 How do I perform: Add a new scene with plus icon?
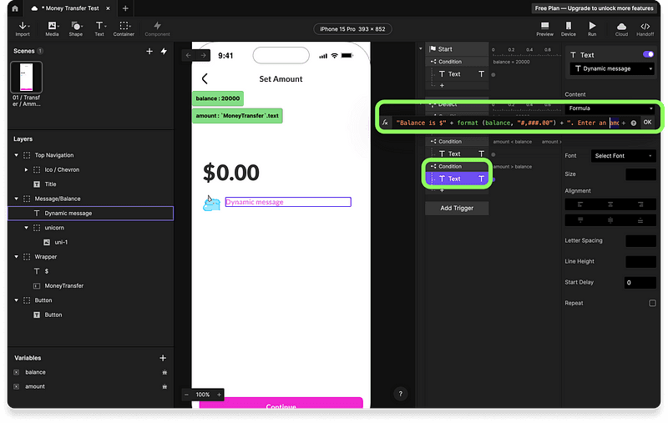(149, 51)
